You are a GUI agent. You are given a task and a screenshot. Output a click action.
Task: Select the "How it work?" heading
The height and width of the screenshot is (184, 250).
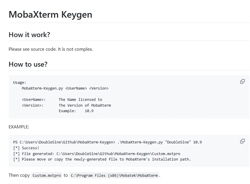pos(29,35)
